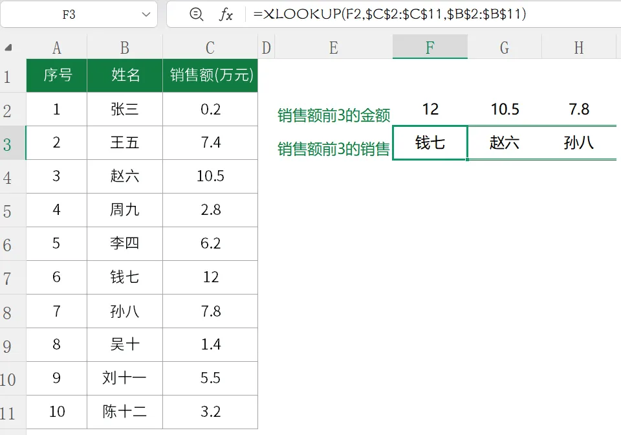Click the zoom magnifier icon in formula bar
This screenshot has height=435, width=621.
click(x=197, y=14)
